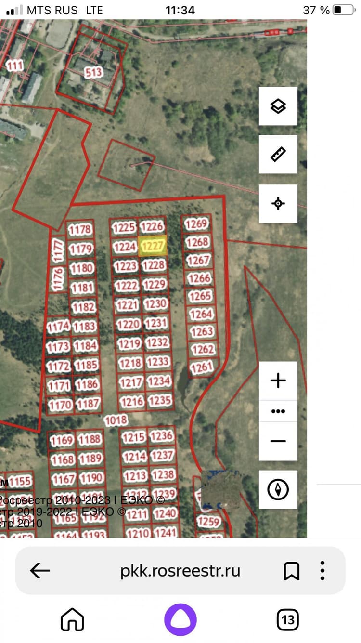Select parcel 1231 on the map
Image resolution: width=361 pixels, height=643 pixels.
[x=156, y=323]
